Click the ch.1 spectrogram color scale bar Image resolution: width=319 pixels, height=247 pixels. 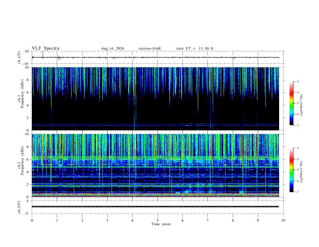point(291,103)
